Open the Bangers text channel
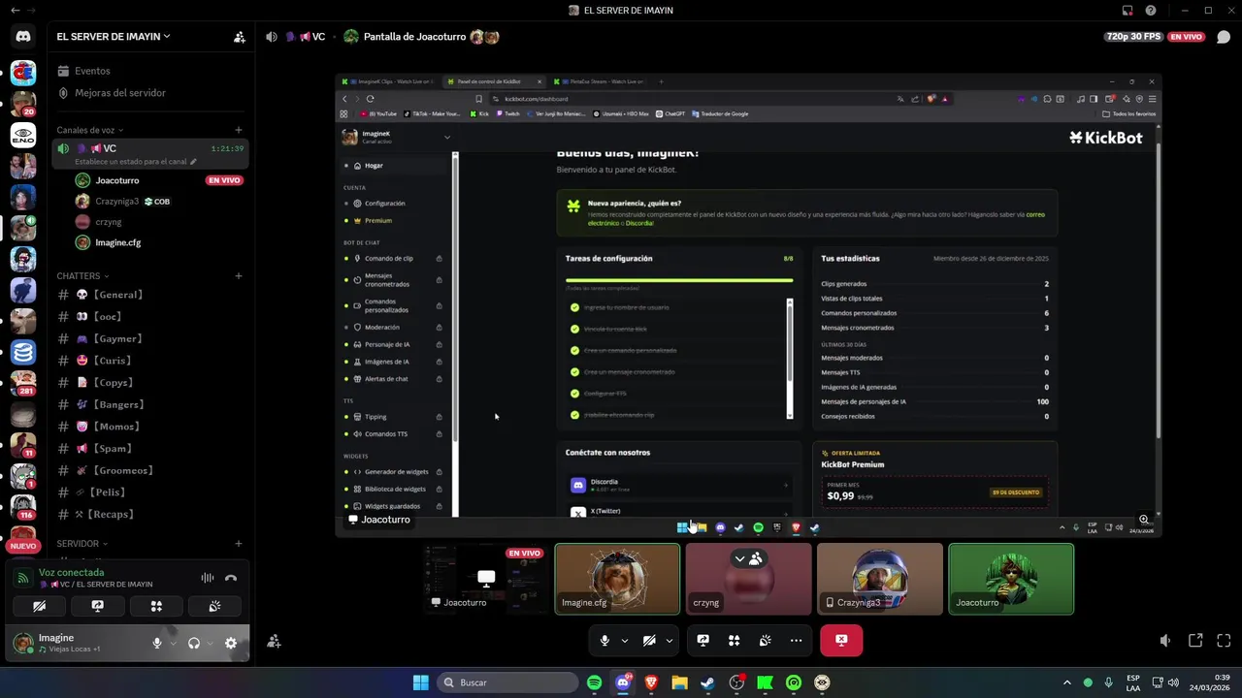 tap(150, 404)
